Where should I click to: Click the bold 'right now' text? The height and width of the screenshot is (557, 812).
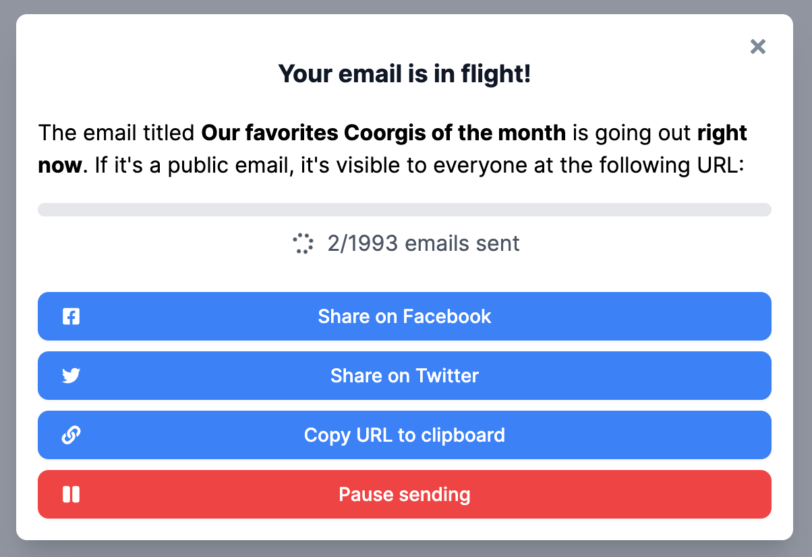723,133
